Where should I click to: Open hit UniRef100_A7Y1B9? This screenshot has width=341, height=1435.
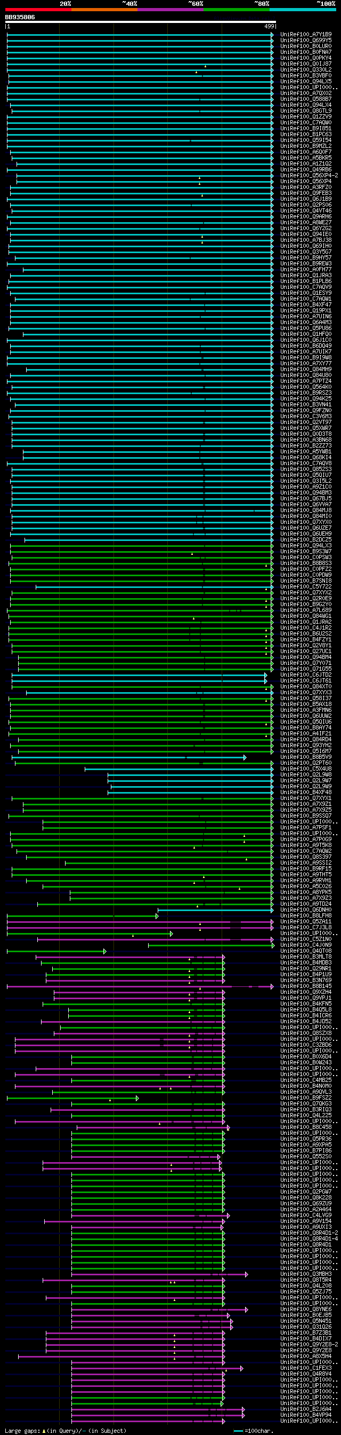point(306,35)
